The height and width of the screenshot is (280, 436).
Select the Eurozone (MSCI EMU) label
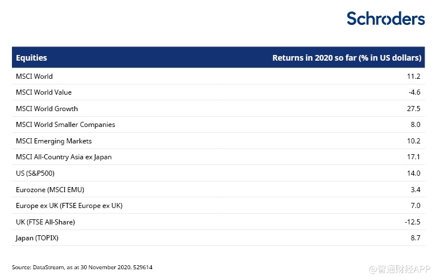(x=49, y=189)
